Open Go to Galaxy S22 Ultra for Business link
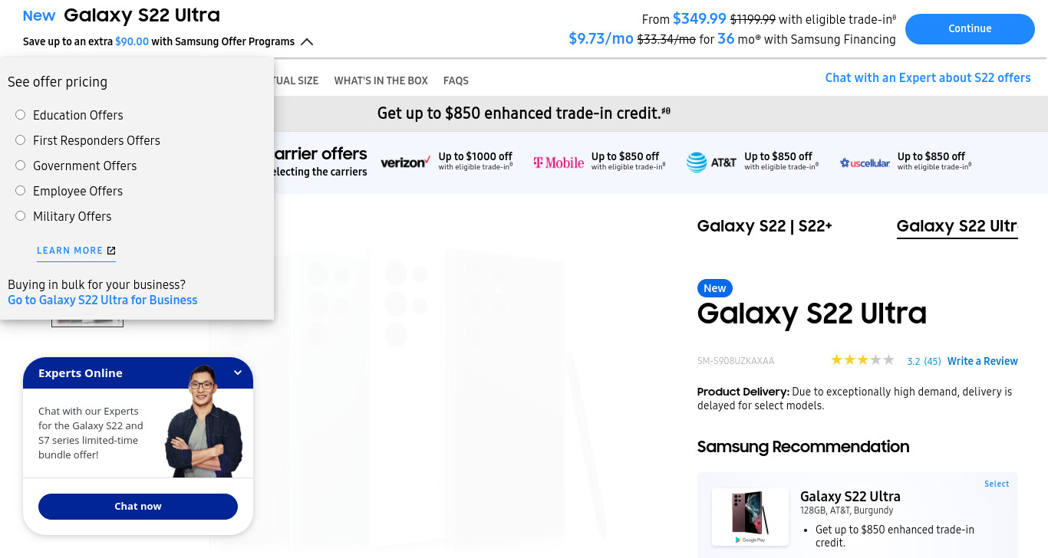 [103, 300]
